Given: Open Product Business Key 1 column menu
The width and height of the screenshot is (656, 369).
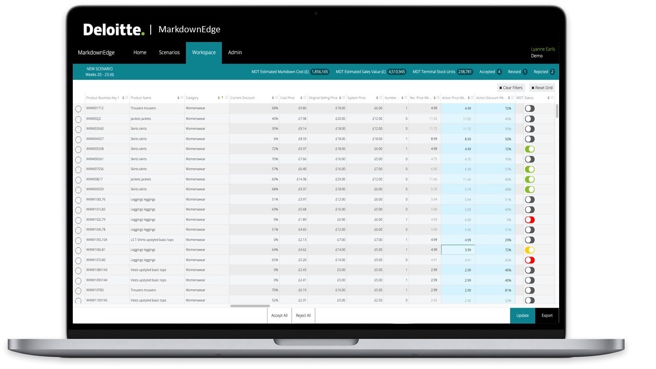Looking at the screenshot, I should [127, 98].
